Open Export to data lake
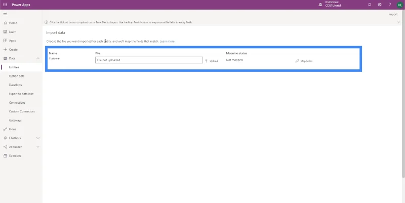The width and height of the screenshot is (405, 203). pyautogui.click(x=21, y=94)
